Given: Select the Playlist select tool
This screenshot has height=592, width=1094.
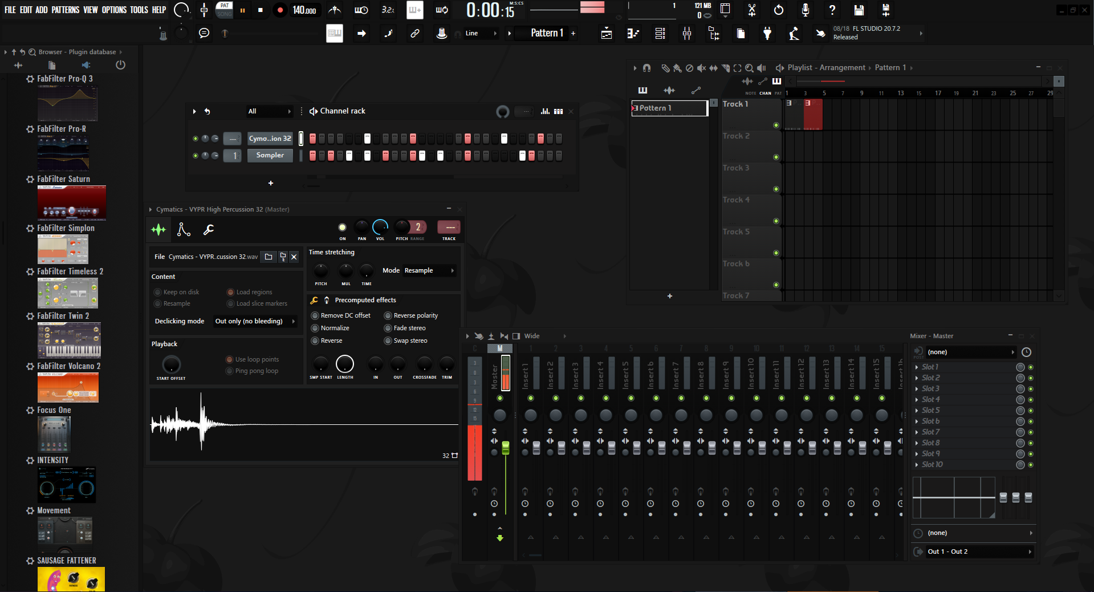Looking at the screenshot, I should [737, 68].
